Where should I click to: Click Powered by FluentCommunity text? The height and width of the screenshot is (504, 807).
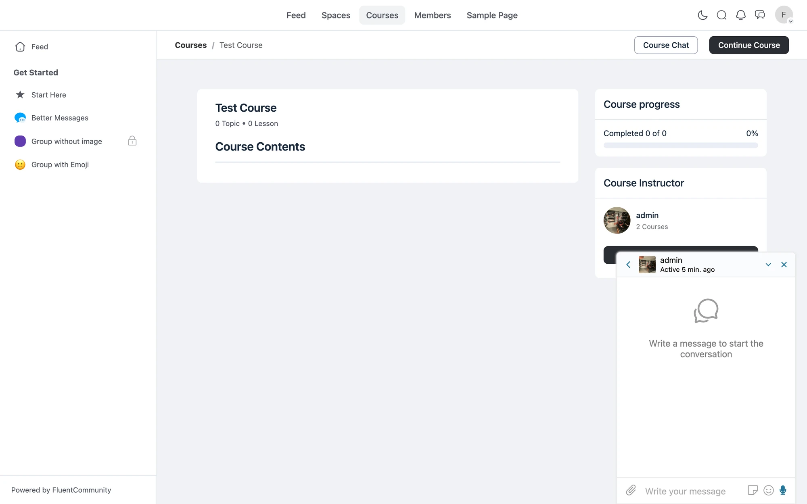tap(61, 490)
